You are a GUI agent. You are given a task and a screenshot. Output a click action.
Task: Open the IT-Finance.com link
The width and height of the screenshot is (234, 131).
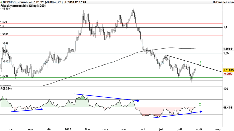223,2
